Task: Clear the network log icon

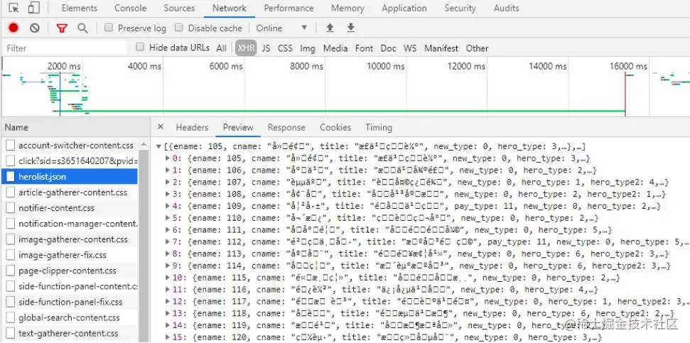Action: [x=35, y=28]
